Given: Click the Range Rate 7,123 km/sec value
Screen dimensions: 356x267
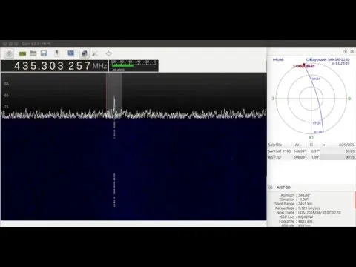Looking at the screenshot, I should point(309,208).
